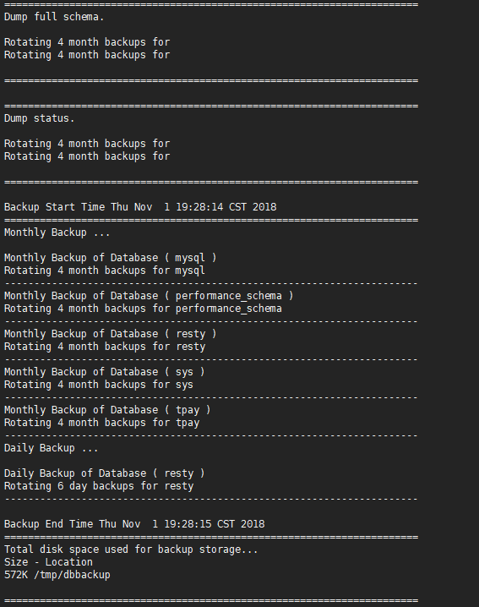This screenshot has height=607, width=479.
Task: Click 'Daily Backup of Database ( resty )'
Action: 105,473
